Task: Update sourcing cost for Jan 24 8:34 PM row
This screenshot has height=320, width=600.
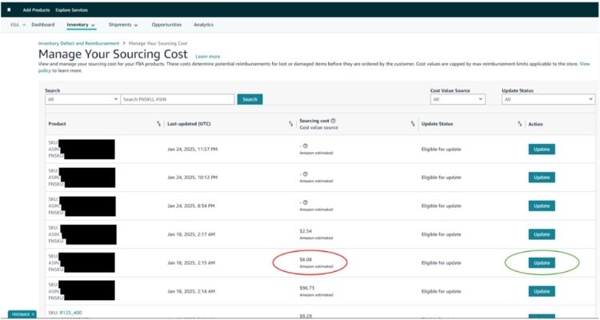Action: (x=542, y=206)
